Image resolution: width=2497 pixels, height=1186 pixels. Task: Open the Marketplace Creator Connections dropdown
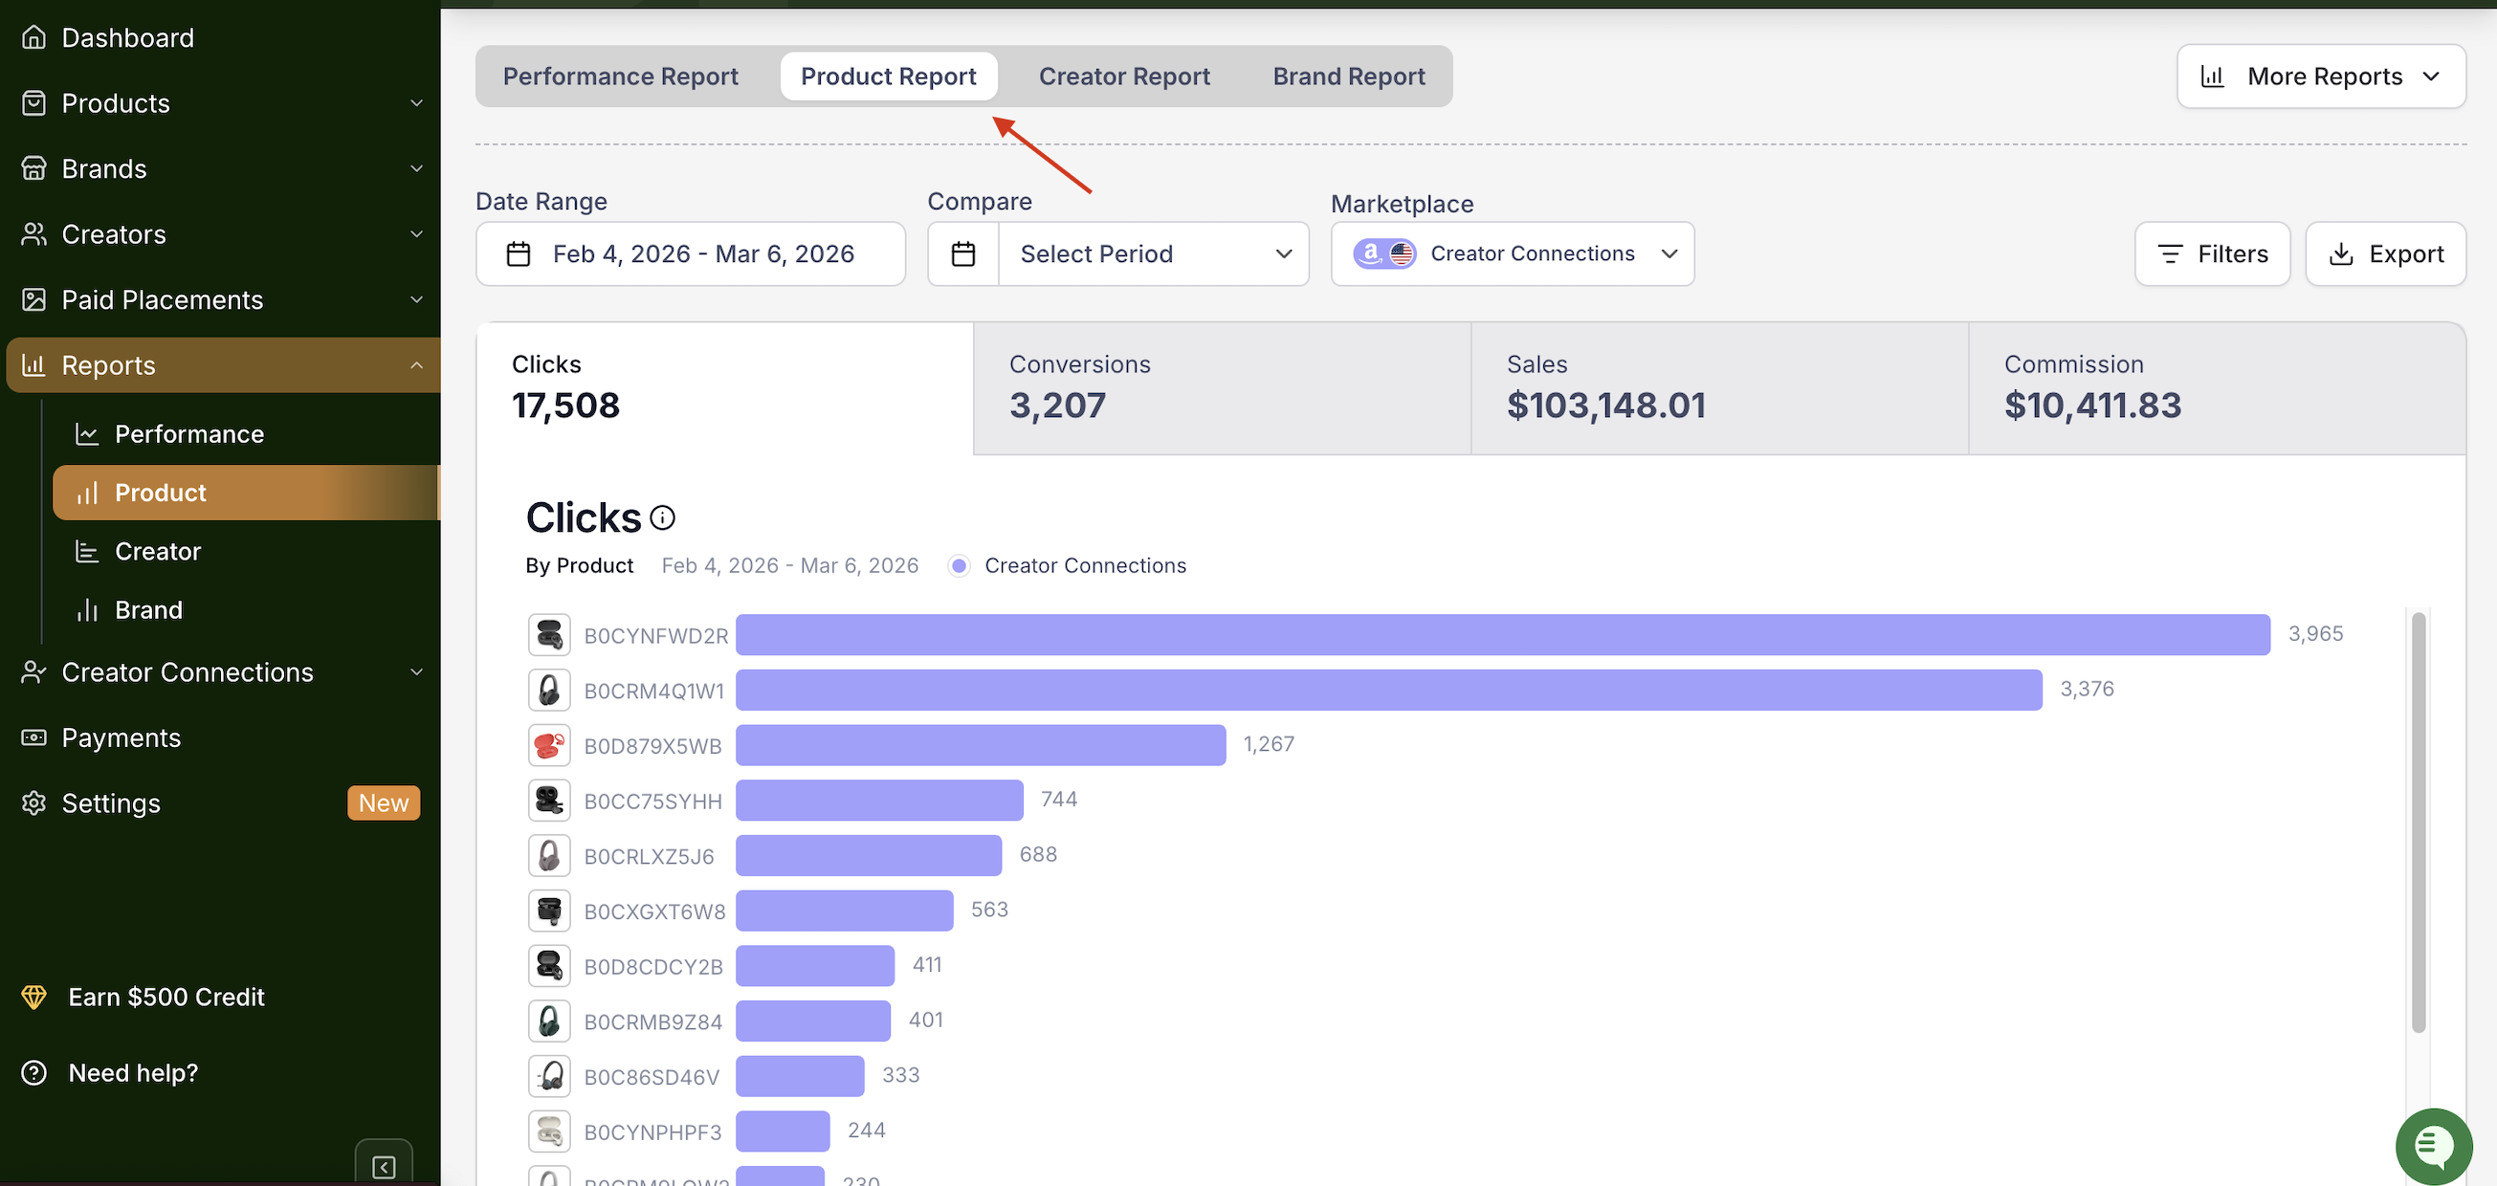coord(1513,253)
